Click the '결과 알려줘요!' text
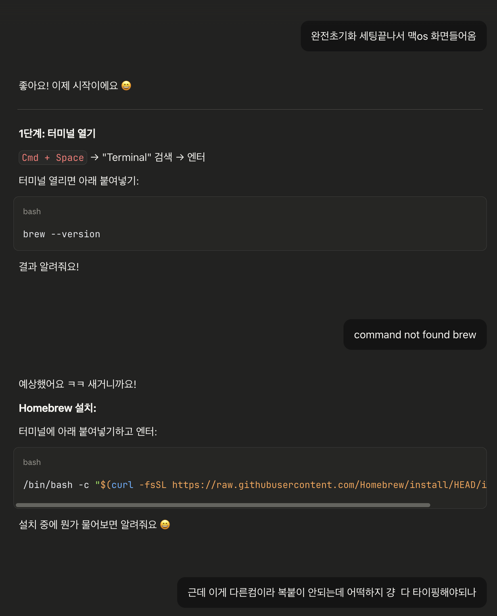 pos(49,267)
